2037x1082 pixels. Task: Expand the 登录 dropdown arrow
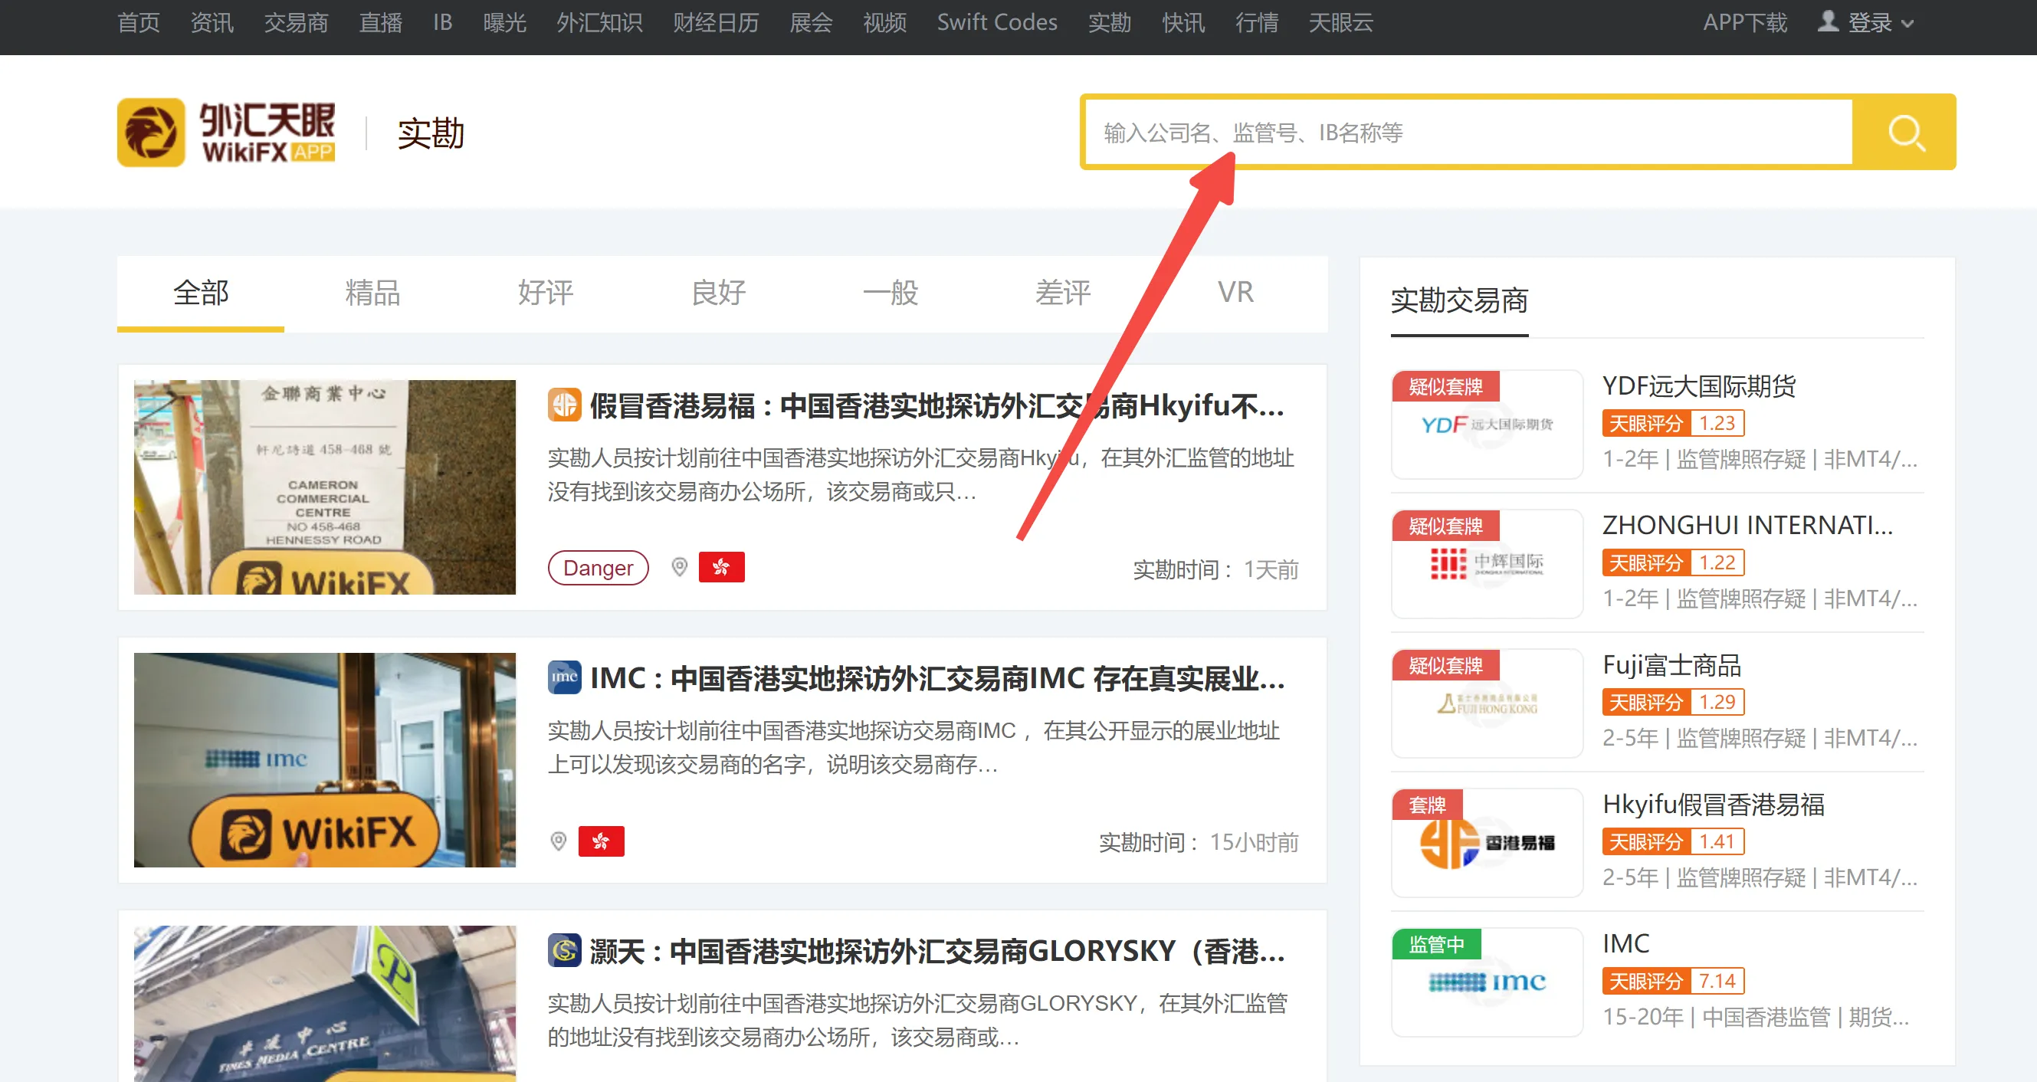point(1907,24)
